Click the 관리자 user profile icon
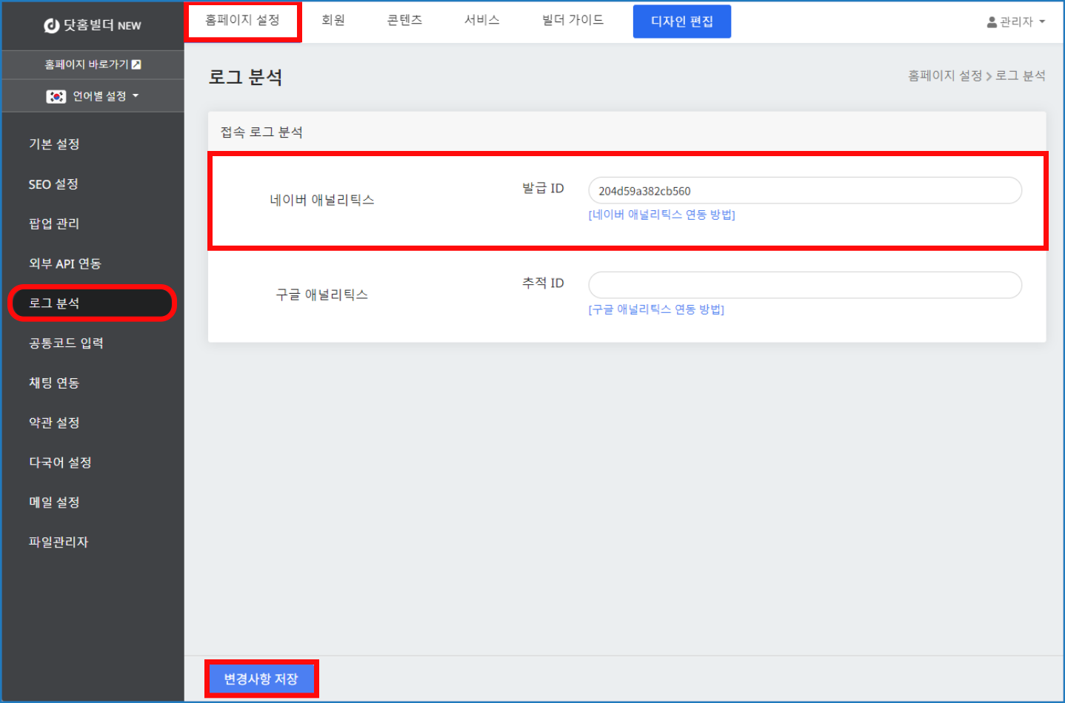The height and width of the screenshot is (703, 1065). [x=992, y=22]
